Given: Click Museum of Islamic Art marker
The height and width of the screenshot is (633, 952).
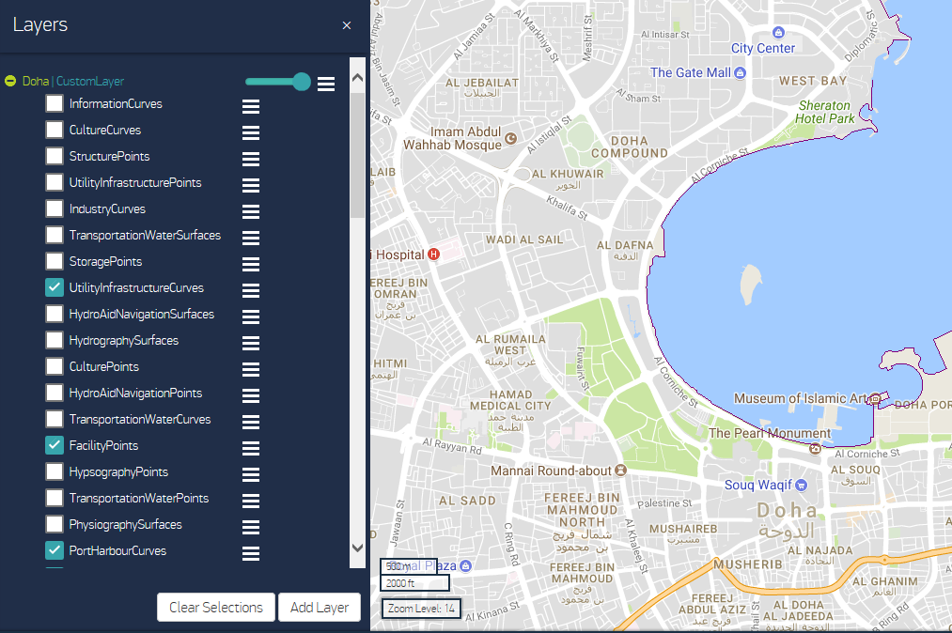Looking at the screenshot, I should click(874, 399).
